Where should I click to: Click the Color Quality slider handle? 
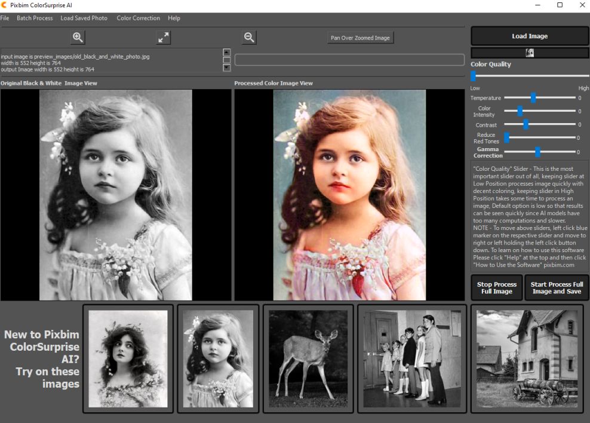[x=474, y=76]
